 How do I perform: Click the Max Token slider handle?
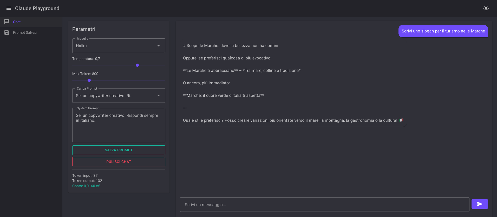click(89, 80)
